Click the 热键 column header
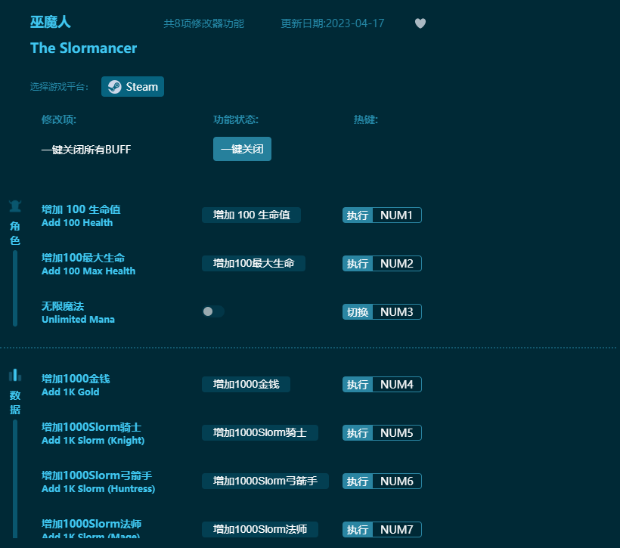This screenshot has width=620, height=548. (366, 119)
